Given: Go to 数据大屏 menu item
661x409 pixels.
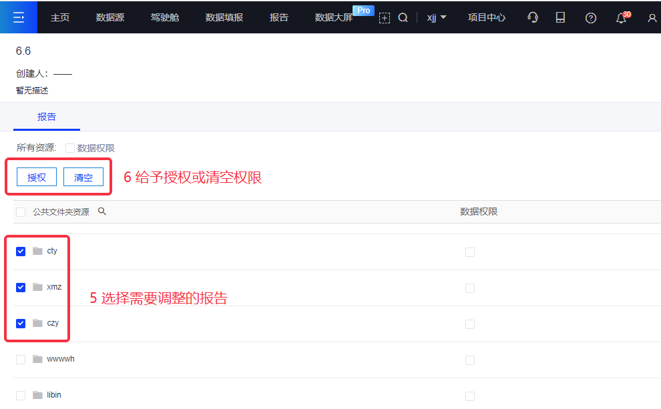Looking at the screenshot, I should 333,18.
